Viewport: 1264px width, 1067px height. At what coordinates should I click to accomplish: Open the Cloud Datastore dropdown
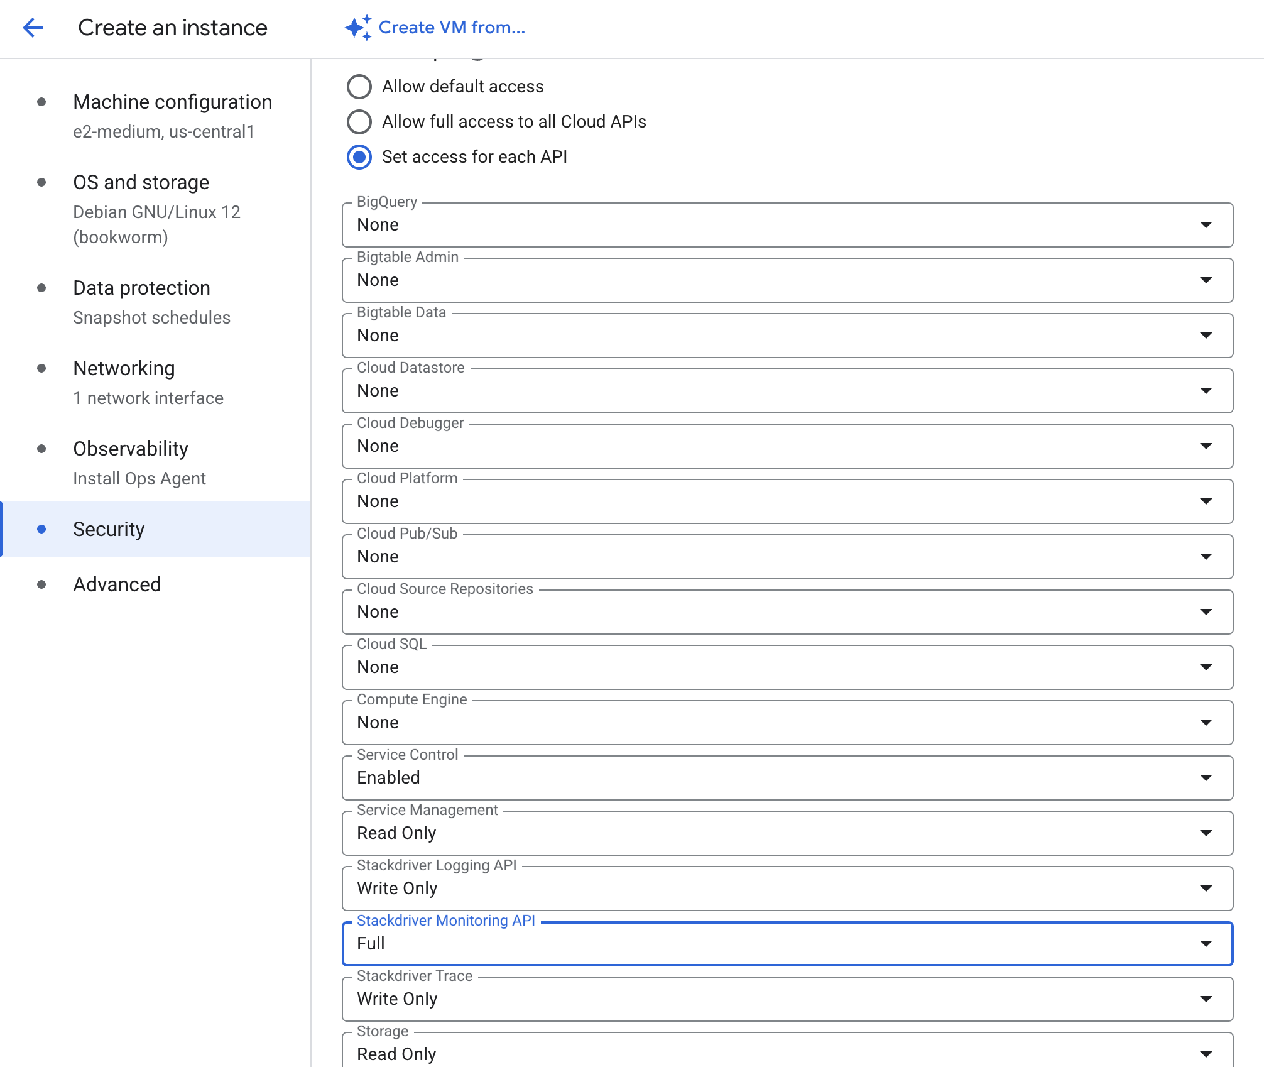pos(787,391)
